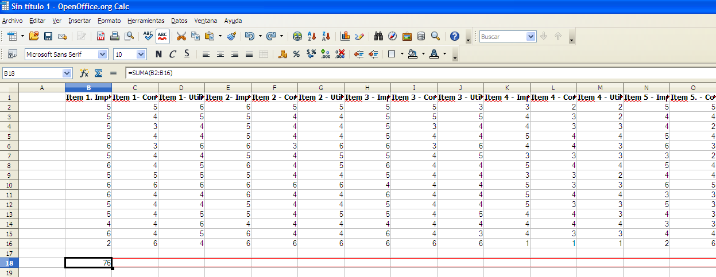Toggle italic formatting (C button)
Viewport: 716px width, 277px height.
[x=172, y=54]
